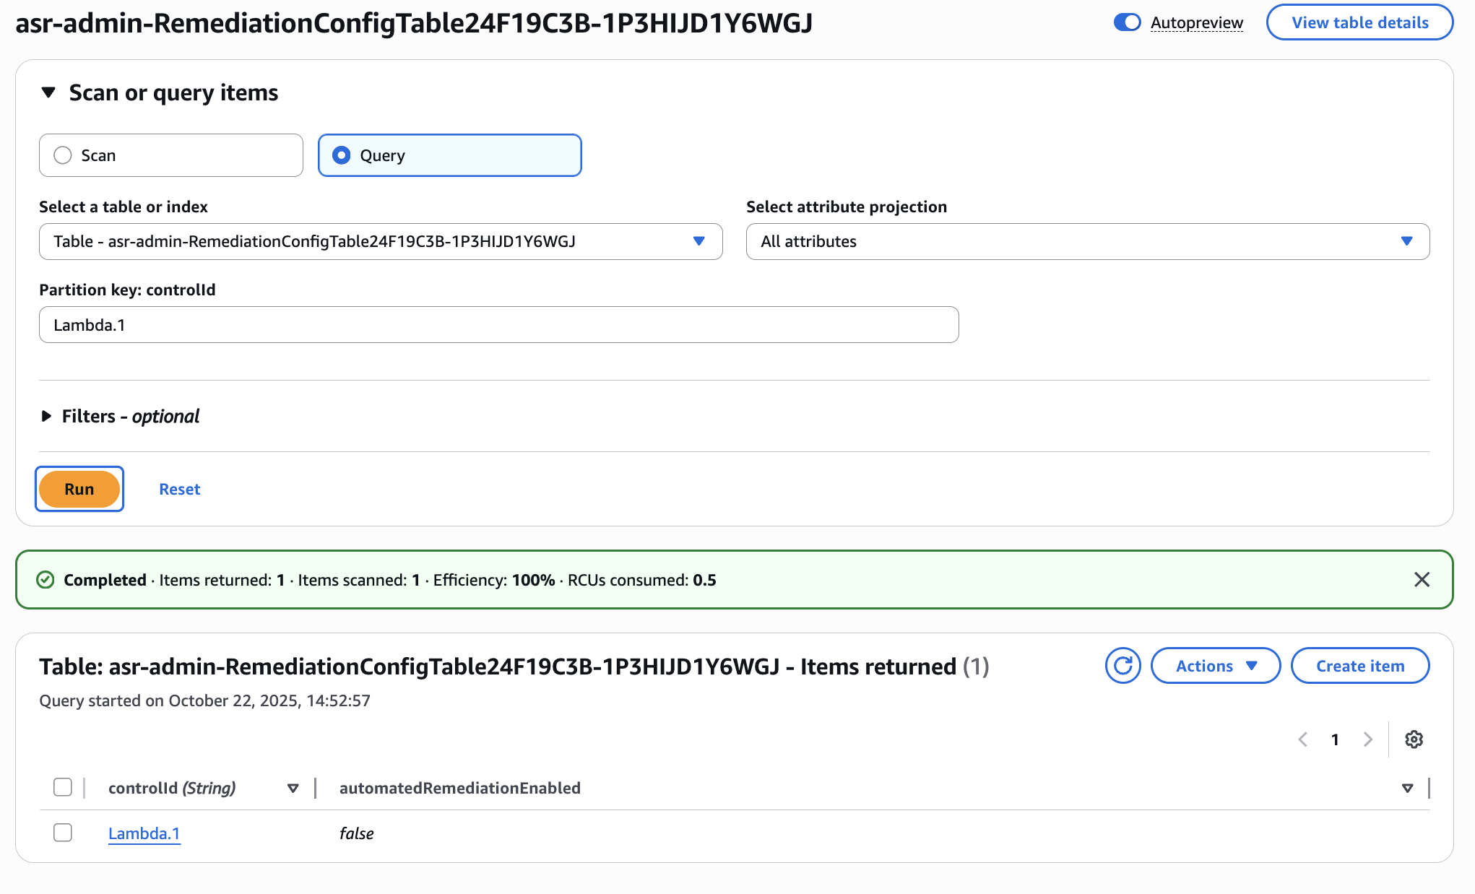The width and height of the screenshot is (1475, 894).
Task: Open the rightmost column filter arrow
Action: [1406, 788]
